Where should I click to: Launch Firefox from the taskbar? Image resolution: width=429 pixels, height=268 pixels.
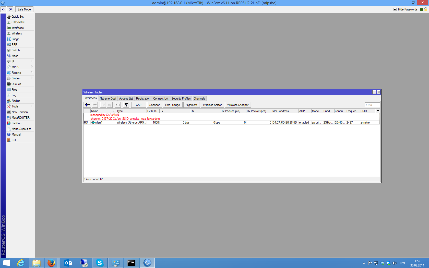click(51, 263)
